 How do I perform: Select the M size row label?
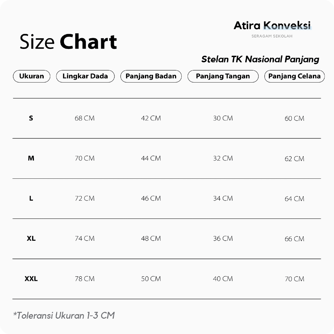click(x=31, y=158)
